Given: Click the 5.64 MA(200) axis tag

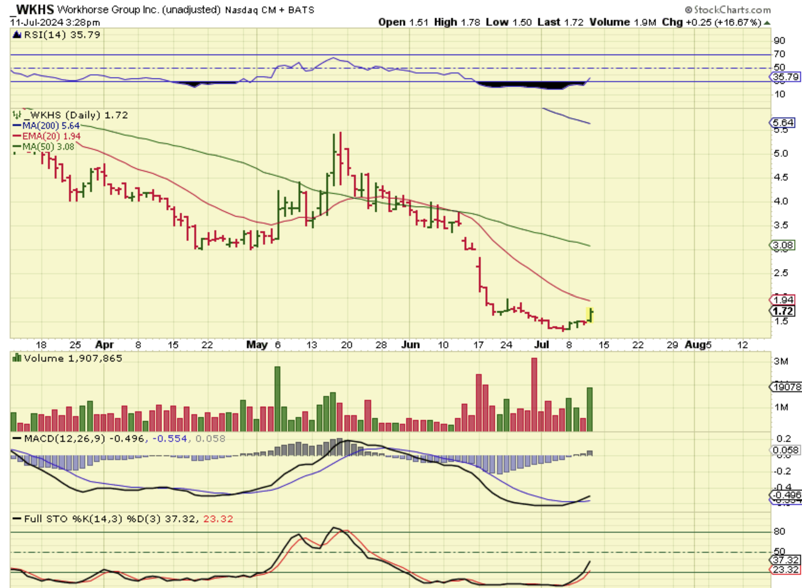Looking at the screenshot, I should point(783,123).
